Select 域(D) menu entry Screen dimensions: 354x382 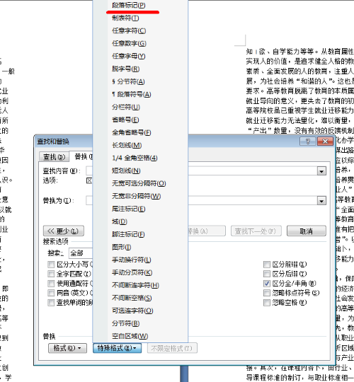[x=120, y=221]
